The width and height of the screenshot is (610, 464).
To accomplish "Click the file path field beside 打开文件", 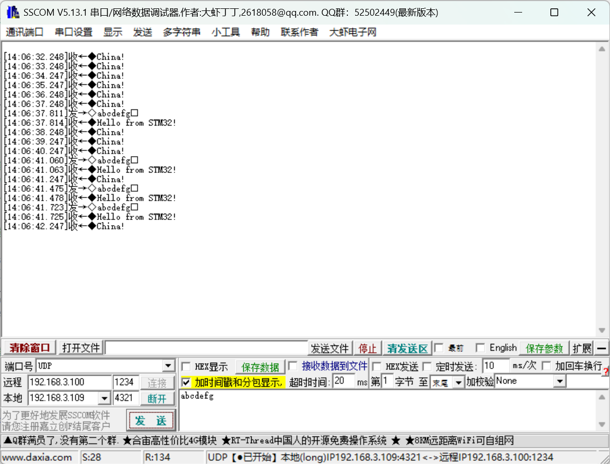I will (x=206, y=348).
